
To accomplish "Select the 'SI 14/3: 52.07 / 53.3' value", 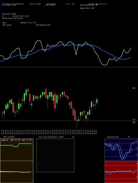I will 21,16.
